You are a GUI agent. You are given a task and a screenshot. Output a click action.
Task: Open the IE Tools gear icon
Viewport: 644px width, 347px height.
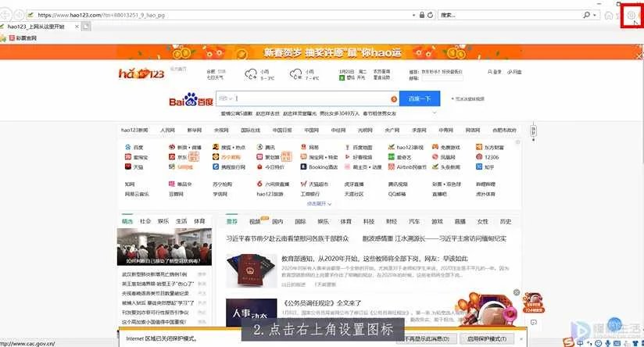pyautogui.click(x=631, y=16)
